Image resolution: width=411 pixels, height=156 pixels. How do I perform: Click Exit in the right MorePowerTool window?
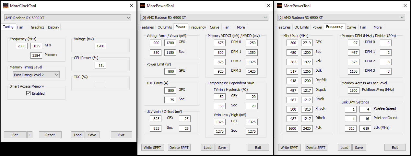point(395,148)
